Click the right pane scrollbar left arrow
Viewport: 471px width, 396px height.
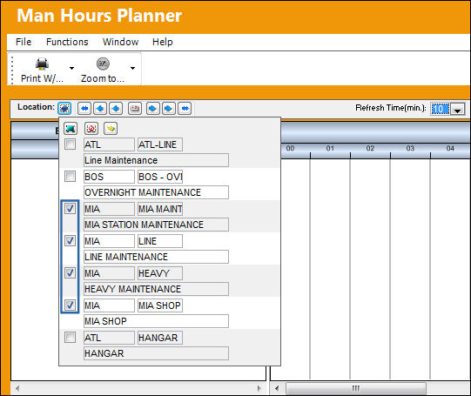point(277,388)
